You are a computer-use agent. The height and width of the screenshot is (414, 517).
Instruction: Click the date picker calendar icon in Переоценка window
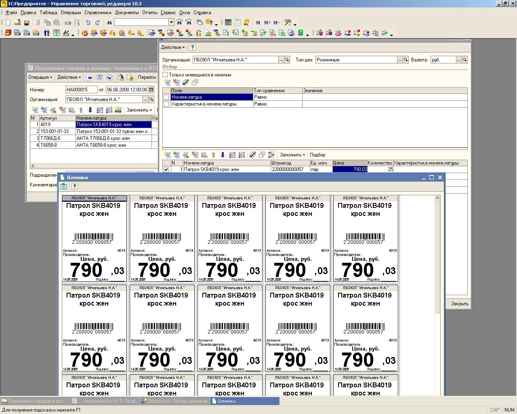pyautogui.click(x=151, y=90)
